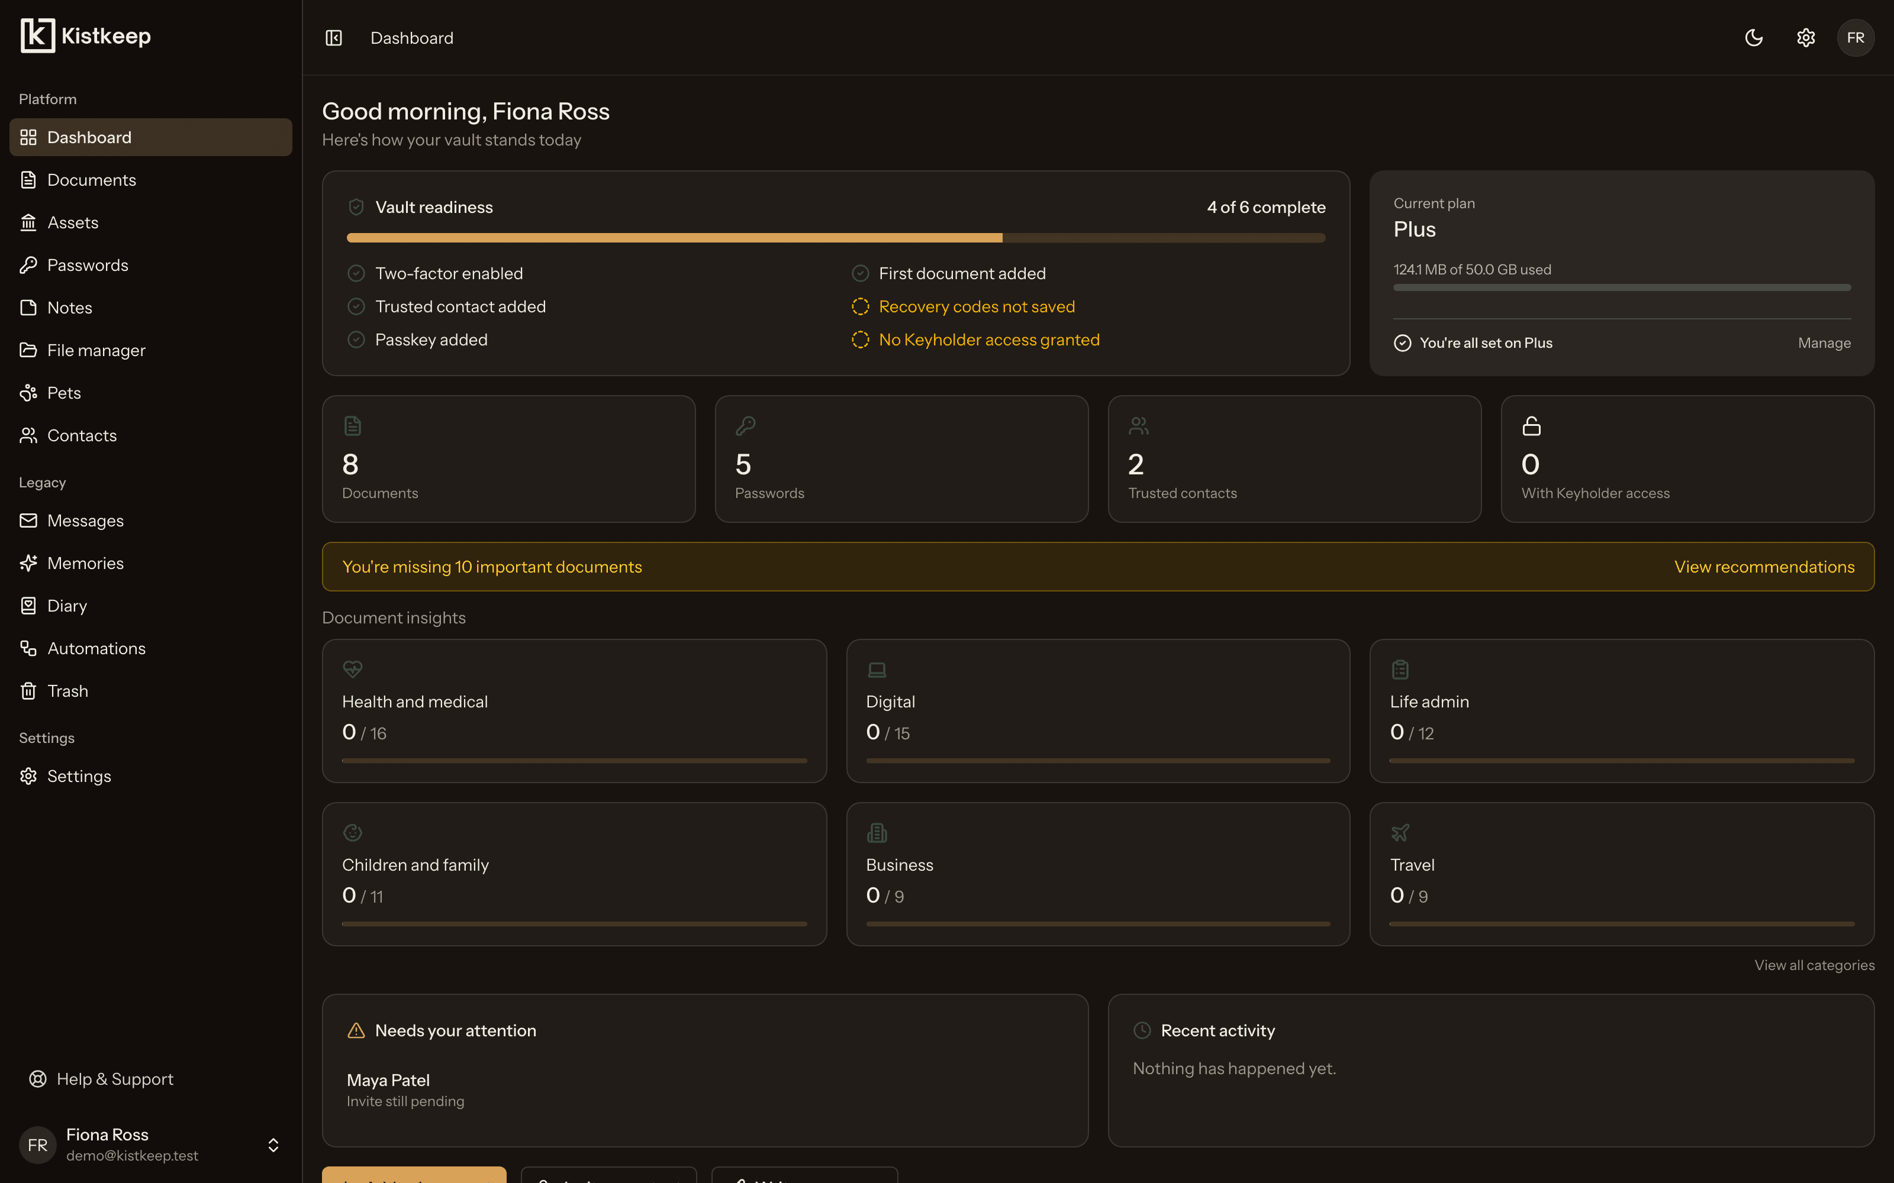Open the Life admin insight card
This screenshot has width=1894, height=1183.
click(x=1622, y=711)
